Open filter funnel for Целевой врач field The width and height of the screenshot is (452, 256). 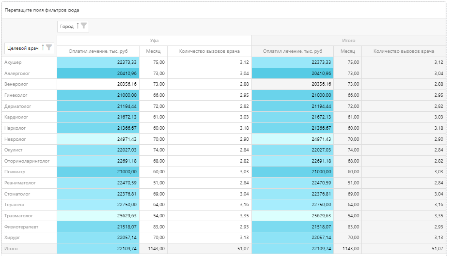coord(48,47)
